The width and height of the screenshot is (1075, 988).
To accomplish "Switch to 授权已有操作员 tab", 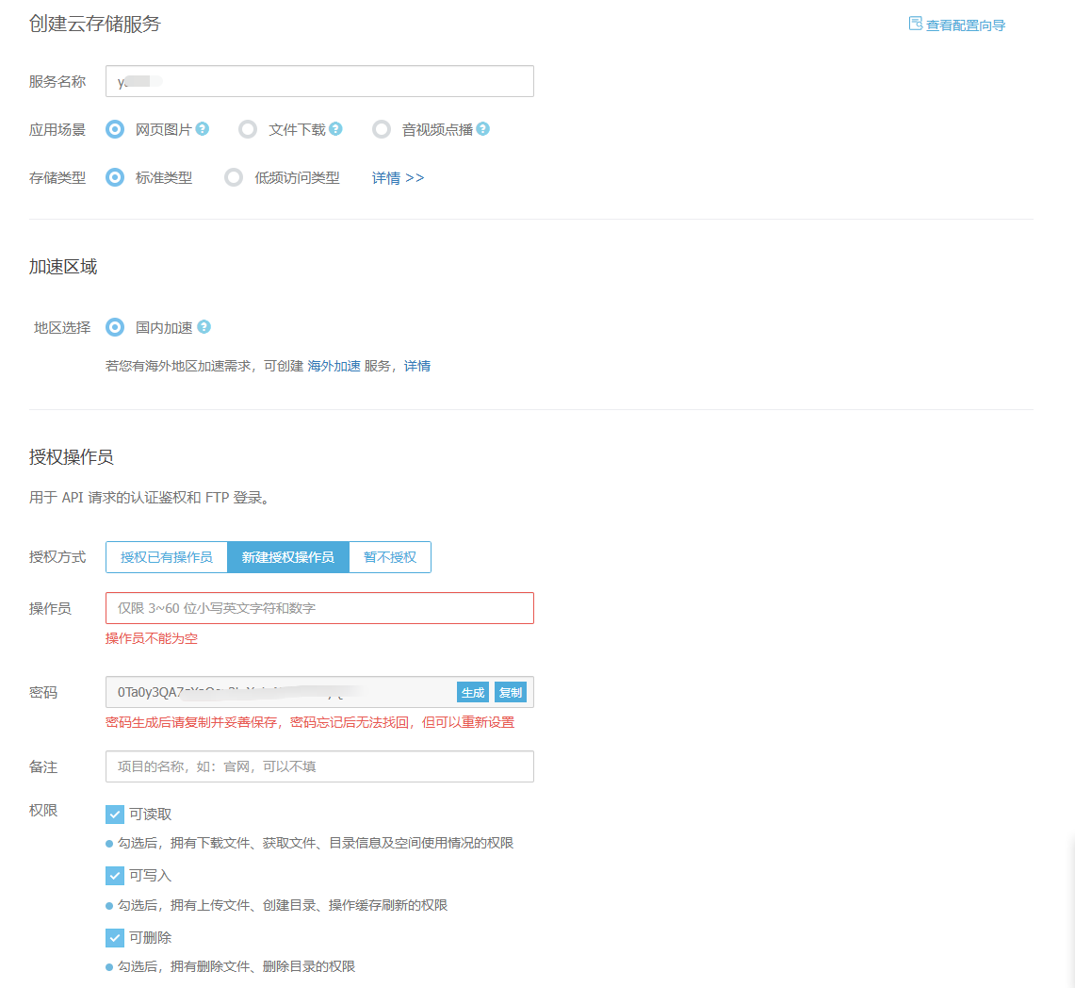I will 167,557.
